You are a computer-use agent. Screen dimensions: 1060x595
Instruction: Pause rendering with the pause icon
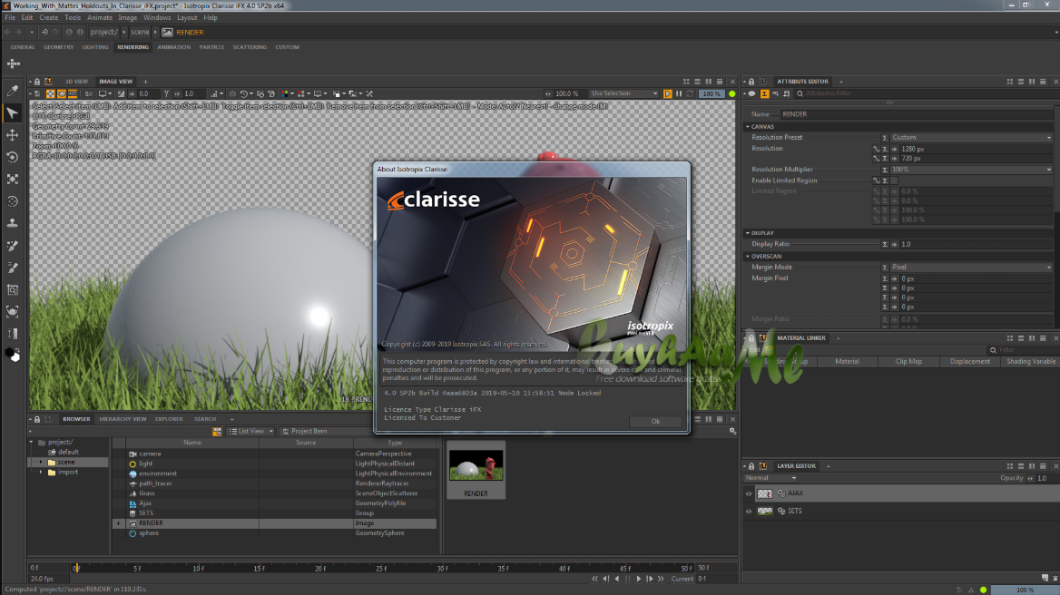point(679,94)
